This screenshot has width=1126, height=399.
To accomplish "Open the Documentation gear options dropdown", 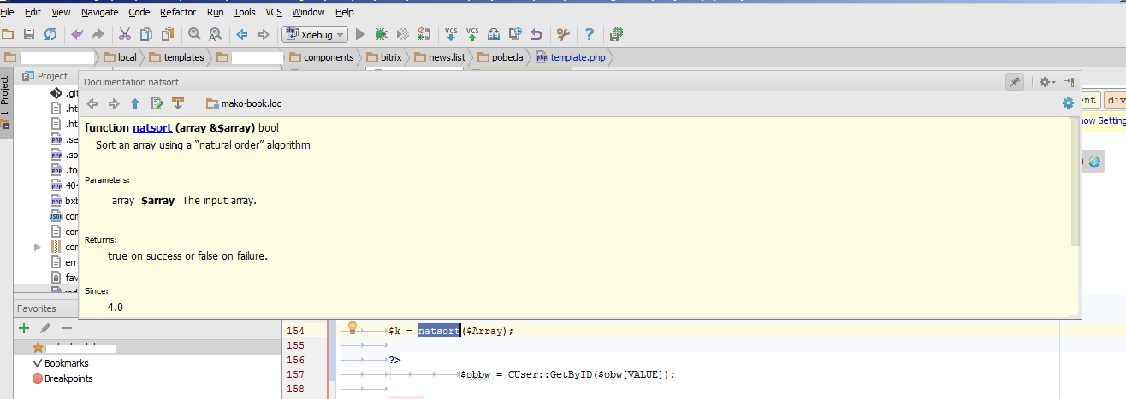I will pos(1047,82).
